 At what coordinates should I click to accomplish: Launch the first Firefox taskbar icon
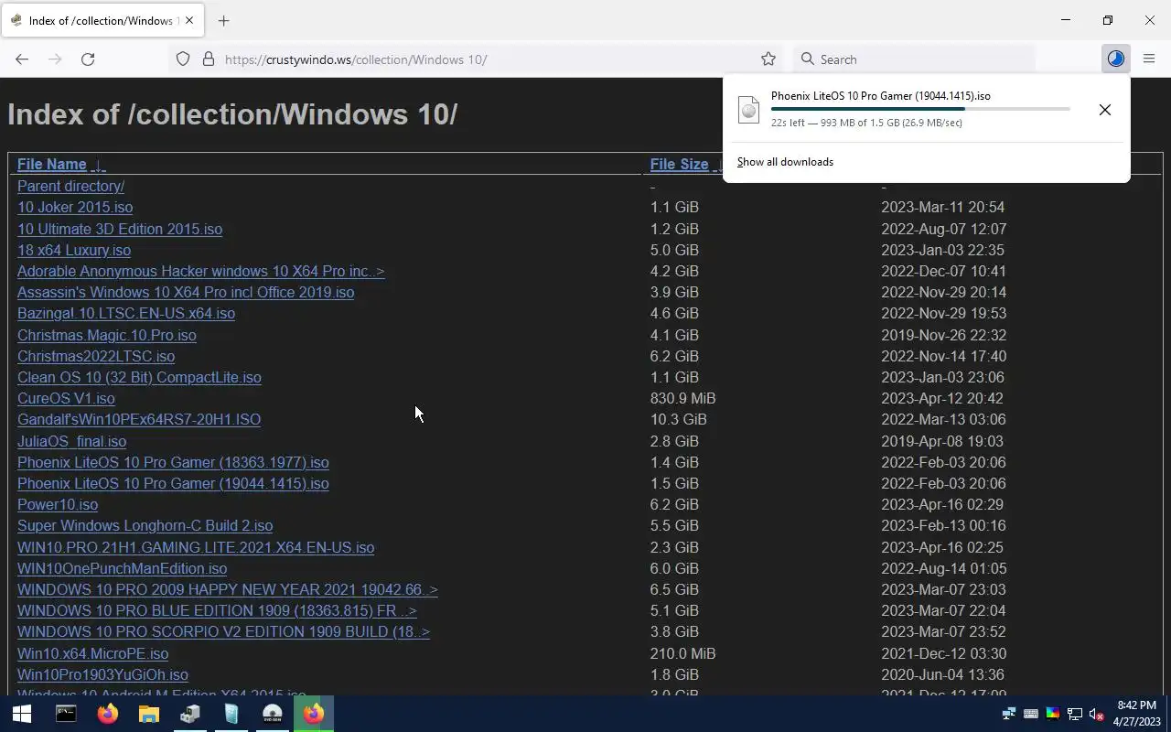[x=108, y=714]
